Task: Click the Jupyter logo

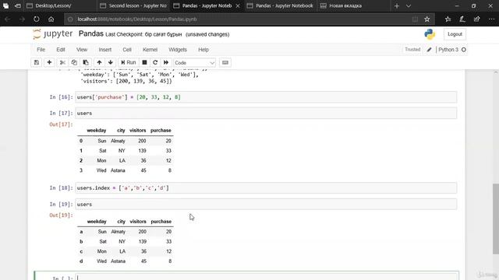Action: click(53, 34)
